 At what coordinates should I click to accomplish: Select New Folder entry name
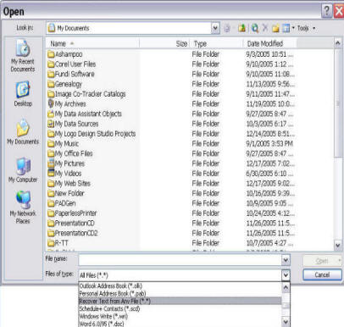pos(69,193)
